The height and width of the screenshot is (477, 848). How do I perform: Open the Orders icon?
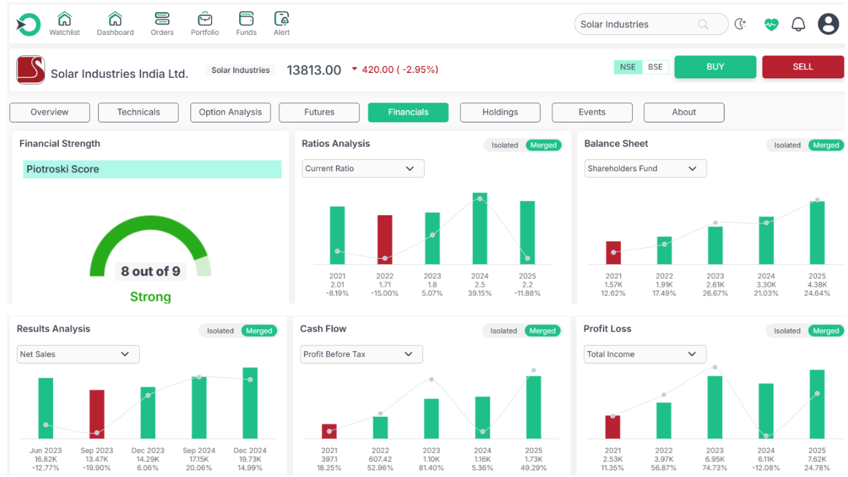coord(162,19)
